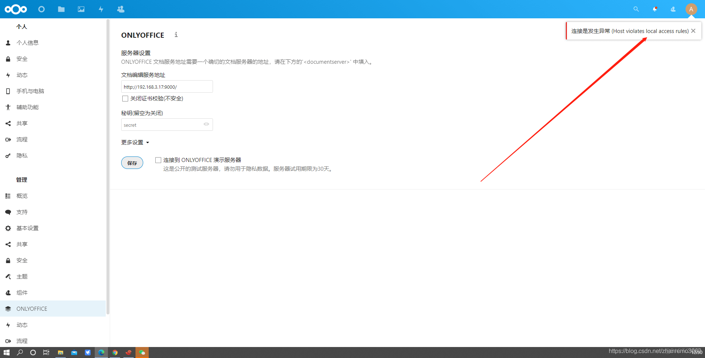
Task: Click the phone icon next to '手机与电脑'
Action: [x=8, y=91]
